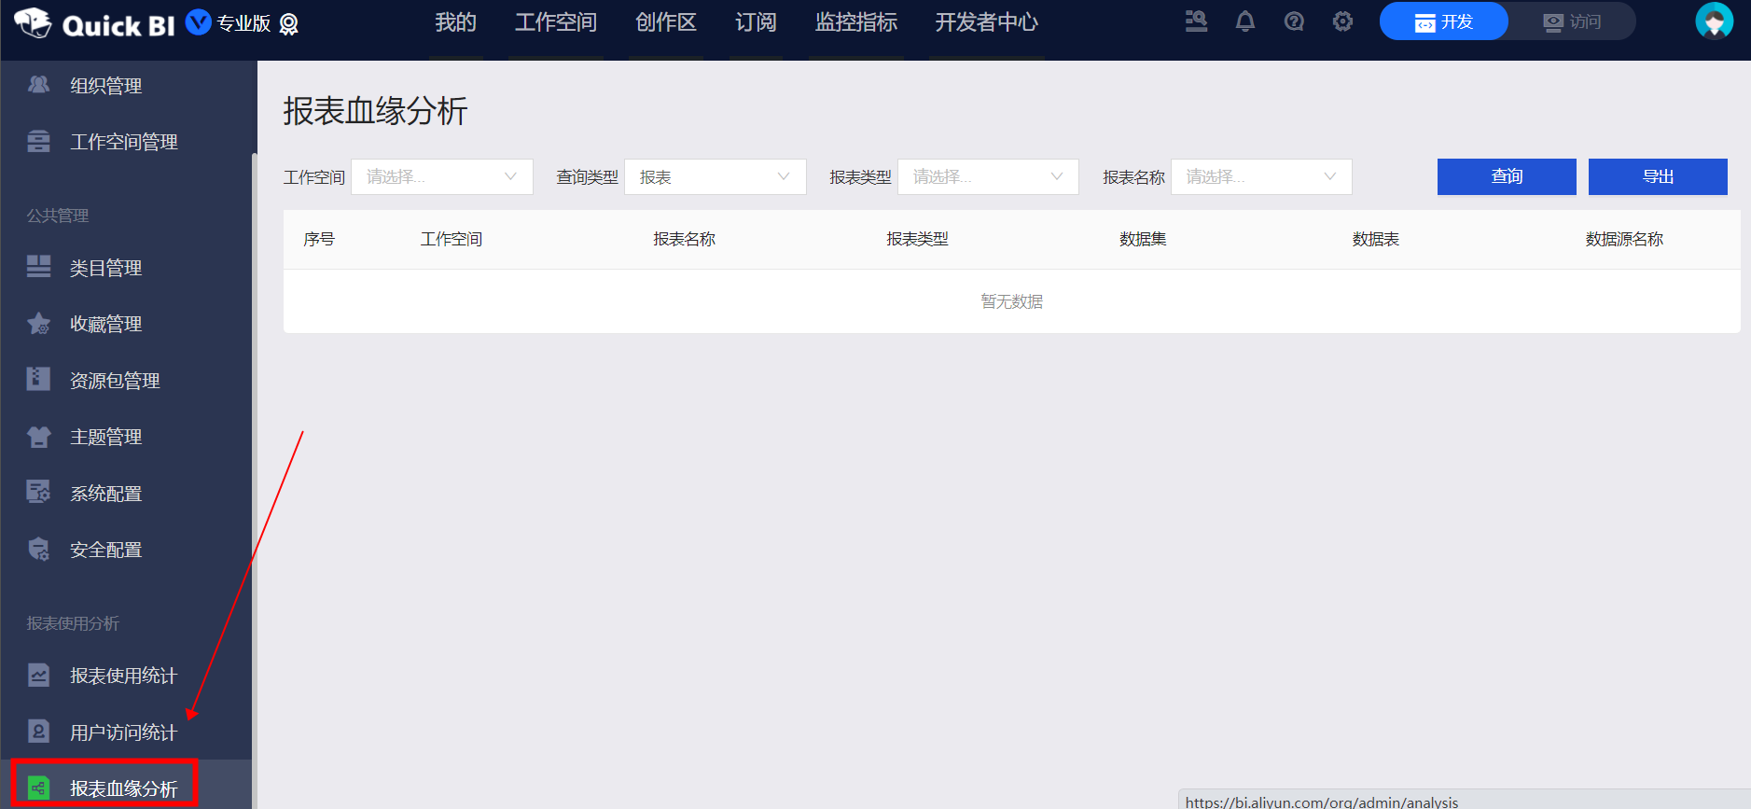Go to 工作空间管理 in sidebar
The image size is (1751, 809).
point(126,141)
